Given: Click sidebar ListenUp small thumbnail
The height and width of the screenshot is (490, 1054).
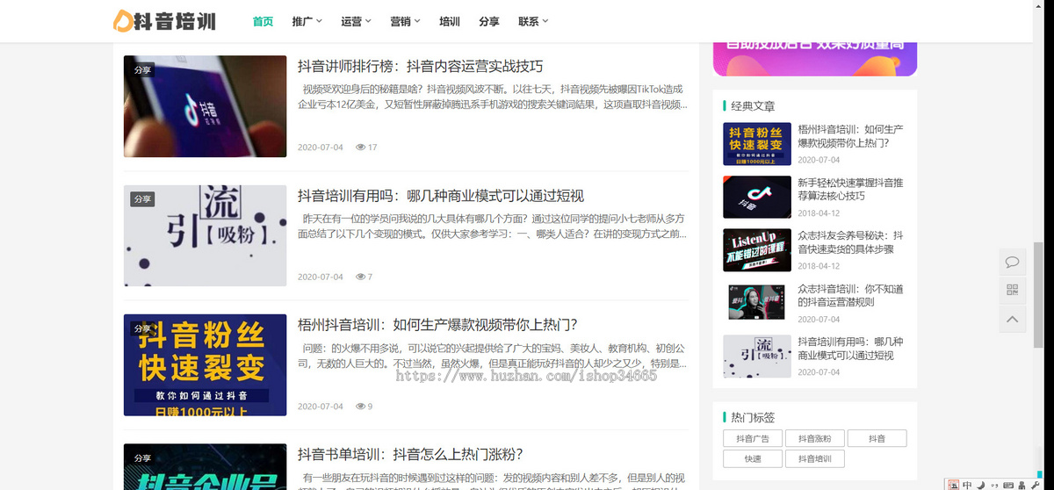Looking at the screenshot, I should pyautogui.click(x=757, y=250).
